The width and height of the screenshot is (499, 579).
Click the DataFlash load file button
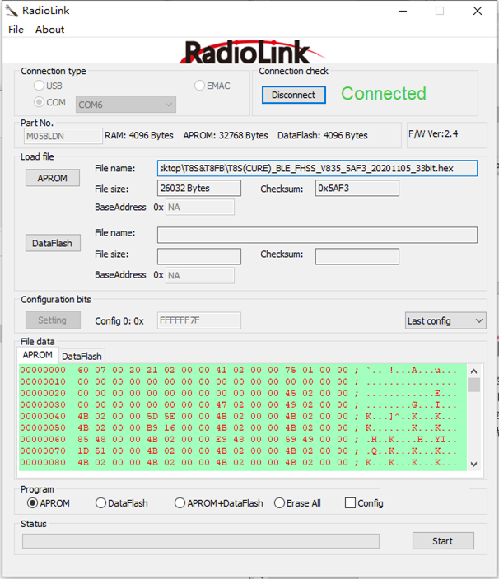[x=53, y=243]
